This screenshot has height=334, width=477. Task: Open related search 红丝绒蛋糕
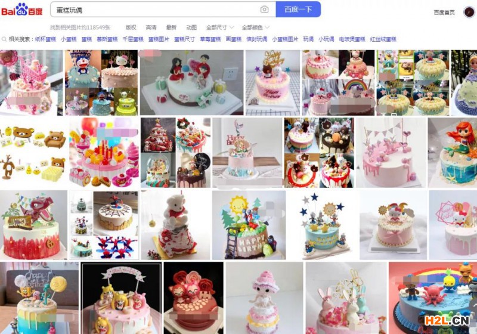[x=383, y=39]
